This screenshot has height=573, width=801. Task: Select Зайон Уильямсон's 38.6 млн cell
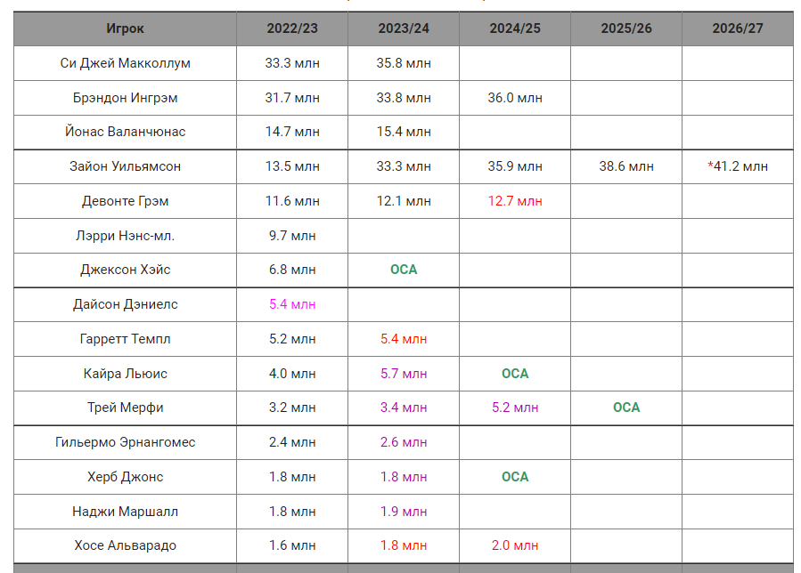(x=626, y=166)
